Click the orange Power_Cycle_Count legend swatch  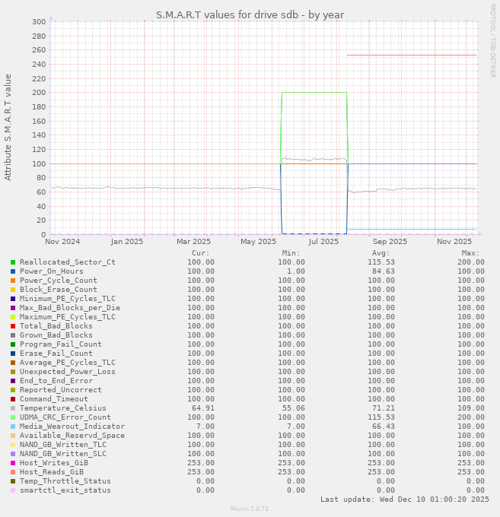pyautogui.click(x=13, y=281)
